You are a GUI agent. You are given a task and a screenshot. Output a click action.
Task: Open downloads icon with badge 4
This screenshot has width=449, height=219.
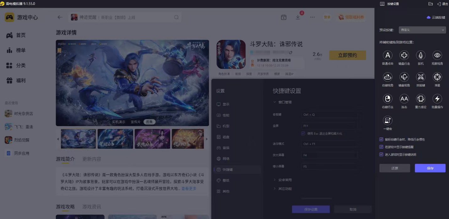[298, 17]
